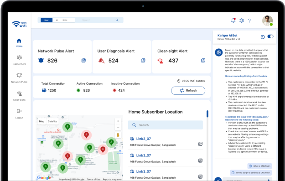The height and width of the screenshot is (181, 285).
Task: View Karigor AI Bot chat history
Action: pyautogui.click(x=263, y=37)
